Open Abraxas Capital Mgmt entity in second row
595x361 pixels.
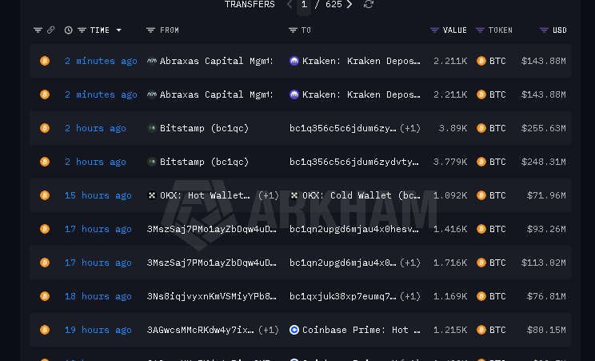pyautogui.click(x=216, y=94)
